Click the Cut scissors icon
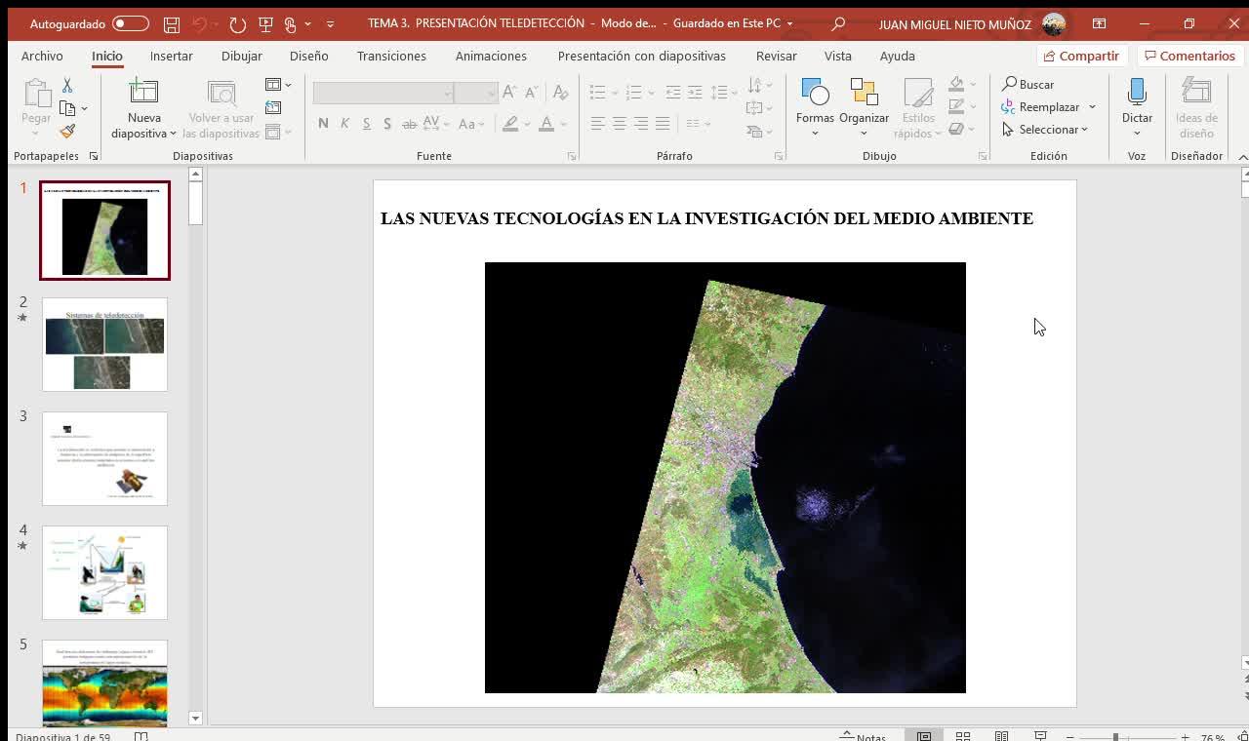This screenshot has width=1249, height=741. [x=67, y=86]
